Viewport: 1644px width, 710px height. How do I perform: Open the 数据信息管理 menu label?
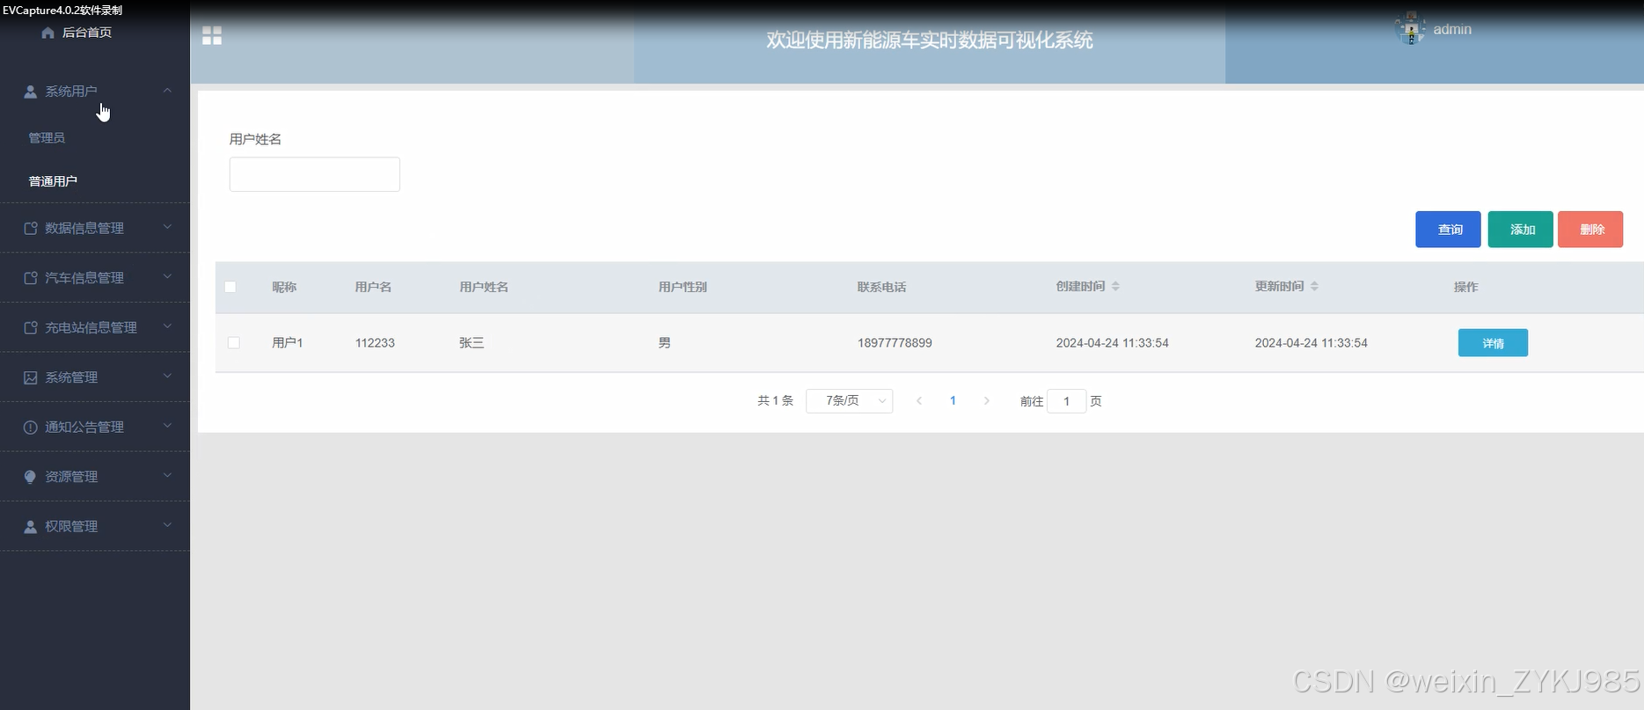pos(84,228)
